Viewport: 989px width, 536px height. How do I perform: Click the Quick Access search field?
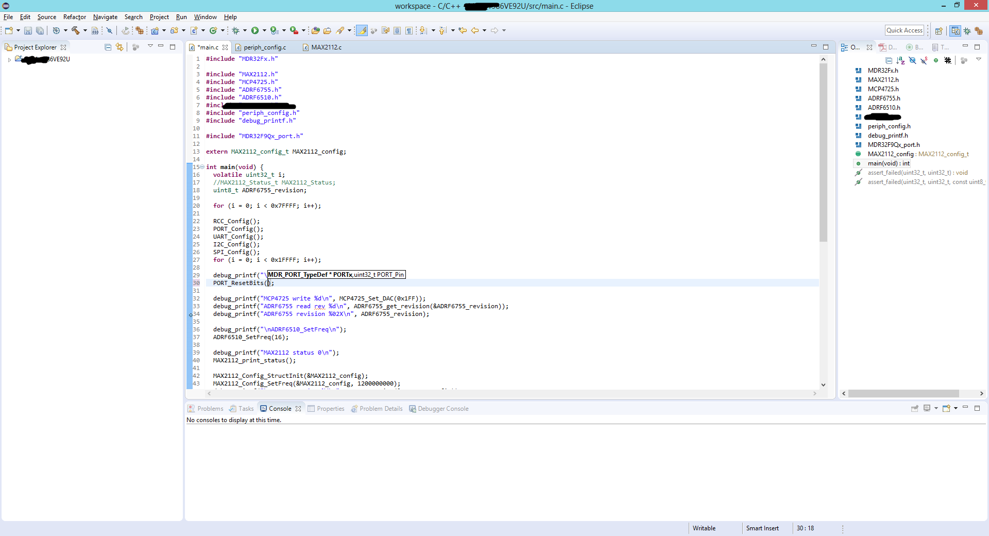point(904,30)
